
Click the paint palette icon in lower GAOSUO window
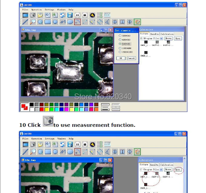pos(138,152)
